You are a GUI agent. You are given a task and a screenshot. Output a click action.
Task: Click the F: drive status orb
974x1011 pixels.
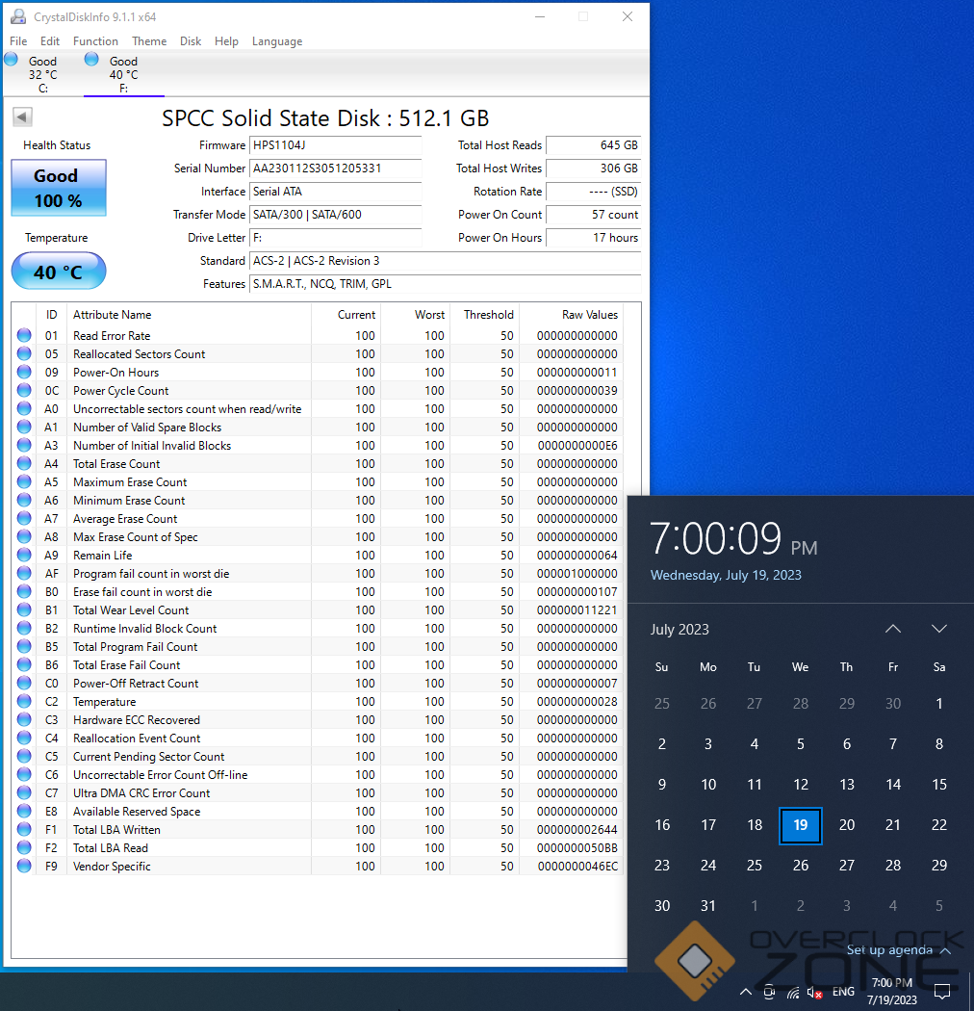tap(92, 60)
